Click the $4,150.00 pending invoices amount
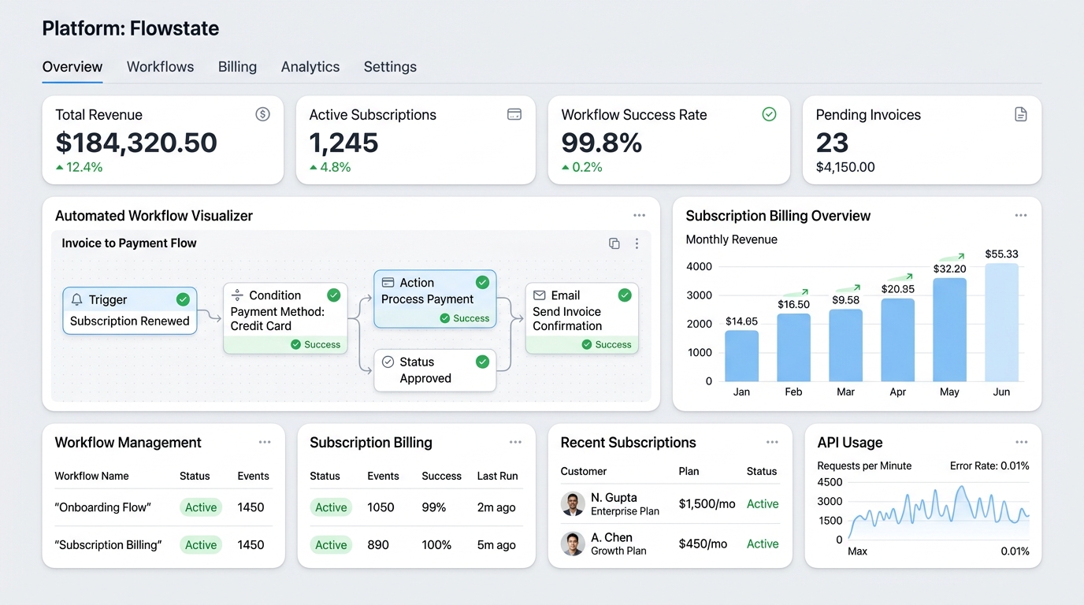 click(845, 167)
